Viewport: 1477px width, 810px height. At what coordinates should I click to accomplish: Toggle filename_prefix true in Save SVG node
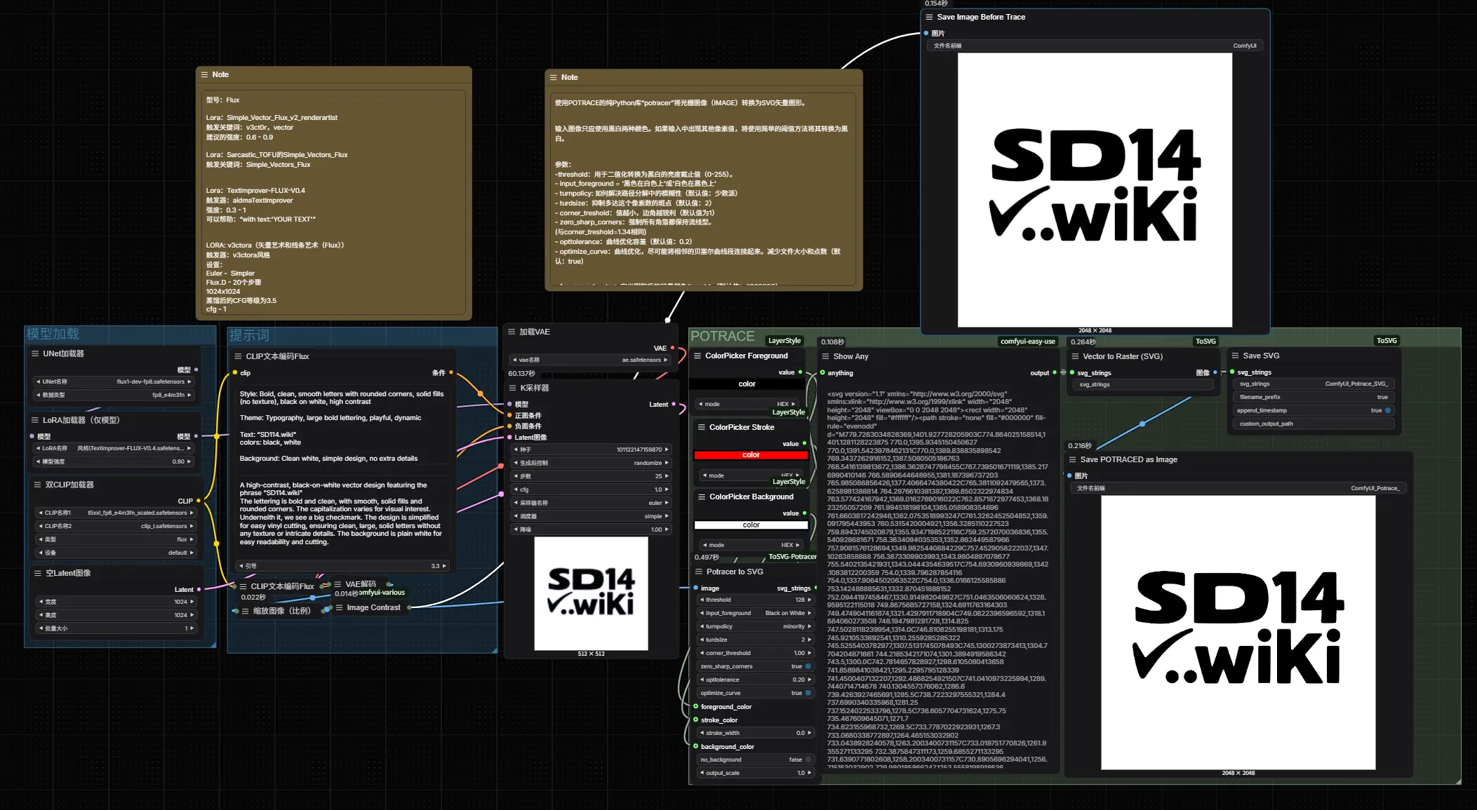coord(1313,397)
